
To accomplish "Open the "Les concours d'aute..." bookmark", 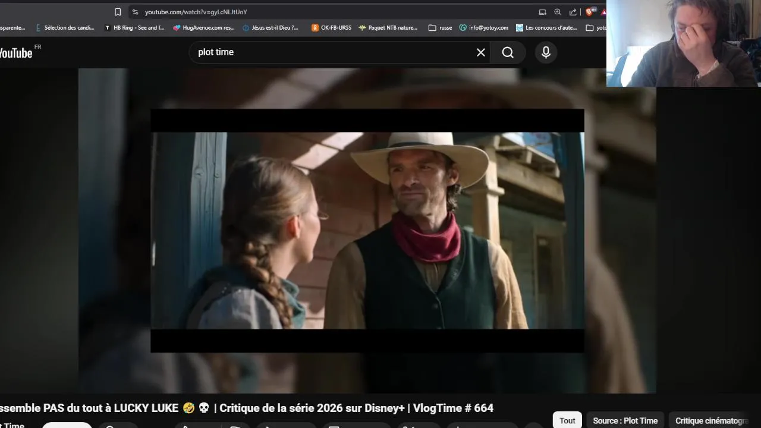I will pyautogui.click(x=546, y=27).
